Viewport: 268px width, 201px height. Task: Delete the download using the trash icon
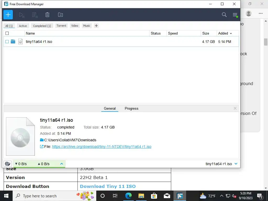[47, 15]
